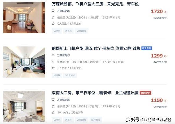Image resolution: width=175 pixels, height=124 pixels.
Task: Click house icon in 1720万 listing details
Action: (53, 17)
